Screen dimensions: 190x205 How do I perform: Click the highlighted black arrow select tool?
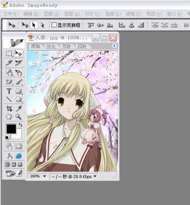(x=34, y=25)
